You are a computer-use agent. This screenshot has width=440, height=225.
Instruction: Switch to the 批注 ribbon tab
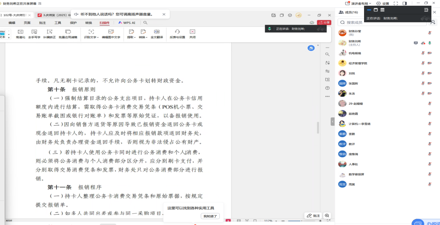(x=42, y=23)
